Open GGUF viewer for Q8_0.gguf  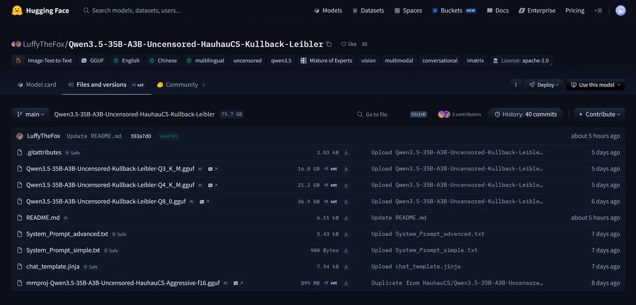tap(204, 201)
